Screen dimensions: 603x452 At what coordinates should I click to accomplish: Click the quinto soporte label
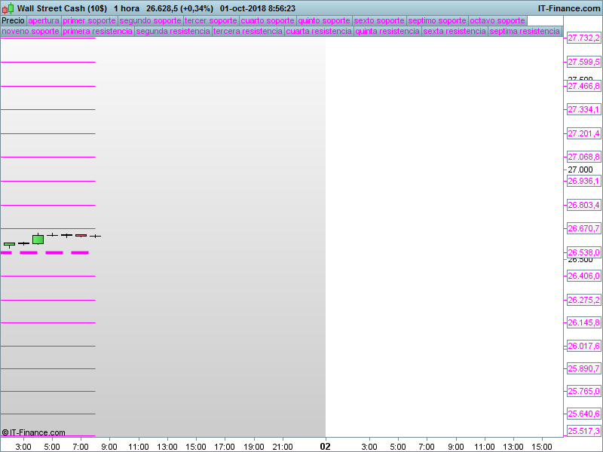324,20
